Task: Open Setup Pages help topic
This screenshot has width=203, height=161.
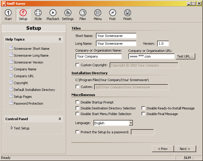Action: 23,97
